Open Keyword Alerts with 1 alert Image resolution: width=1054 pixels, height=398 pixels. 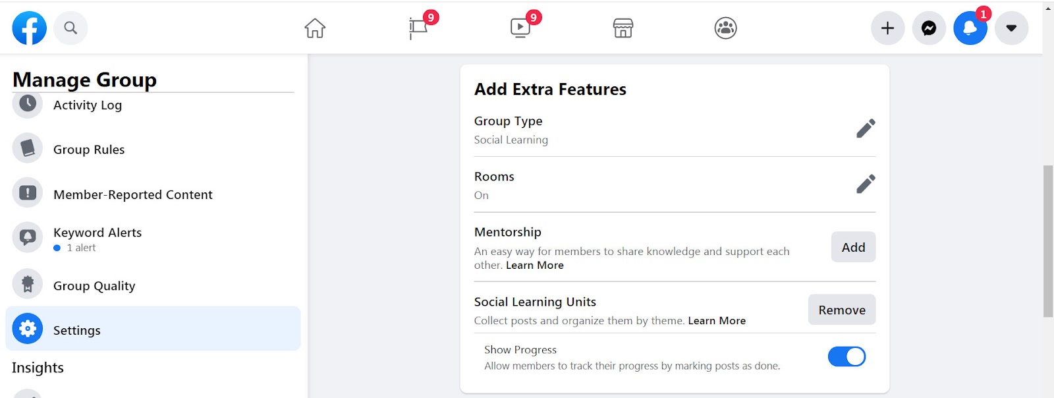point(153,239)
